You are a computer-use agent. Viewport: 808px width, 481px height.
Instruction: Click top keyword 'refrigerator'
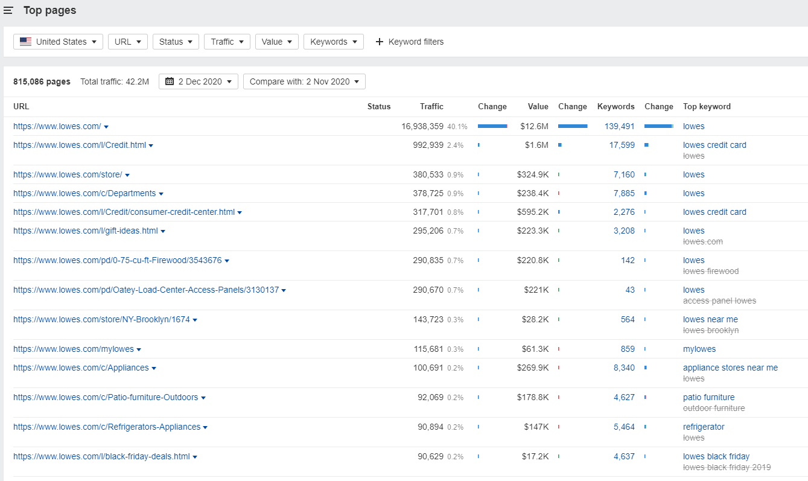click(704, 427)
